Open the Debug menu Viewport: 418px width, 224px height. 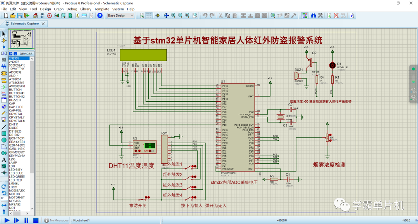point(72,9)
